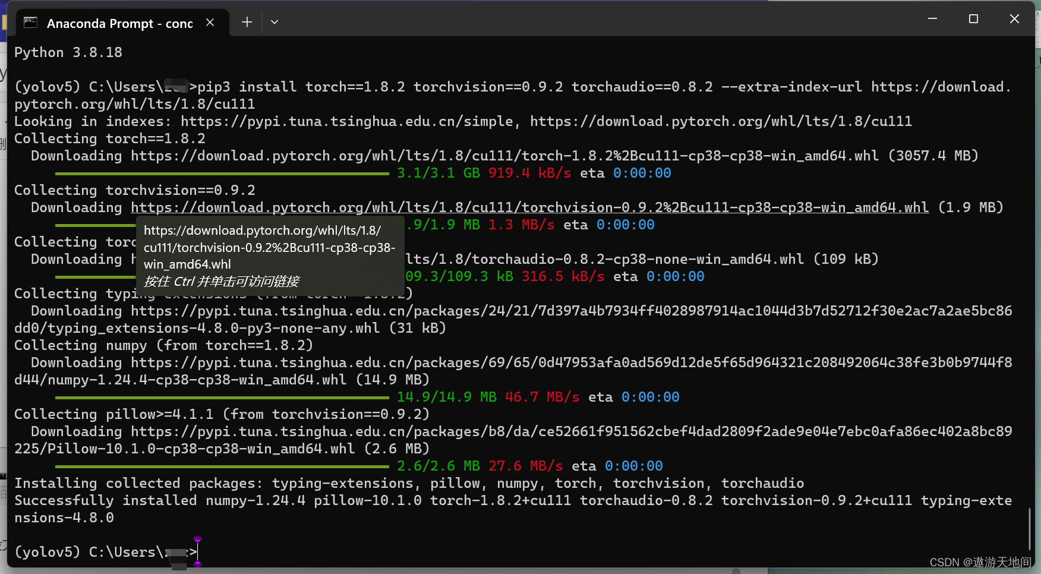This screenshot has width=1041, height=574.
Task: Maximize the terminal window
Action: pyautogui.click(x=973, y=19)
